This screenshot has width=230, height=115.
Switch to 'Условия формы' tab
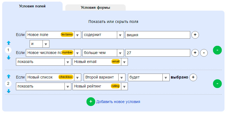click(x=95, y=8)
